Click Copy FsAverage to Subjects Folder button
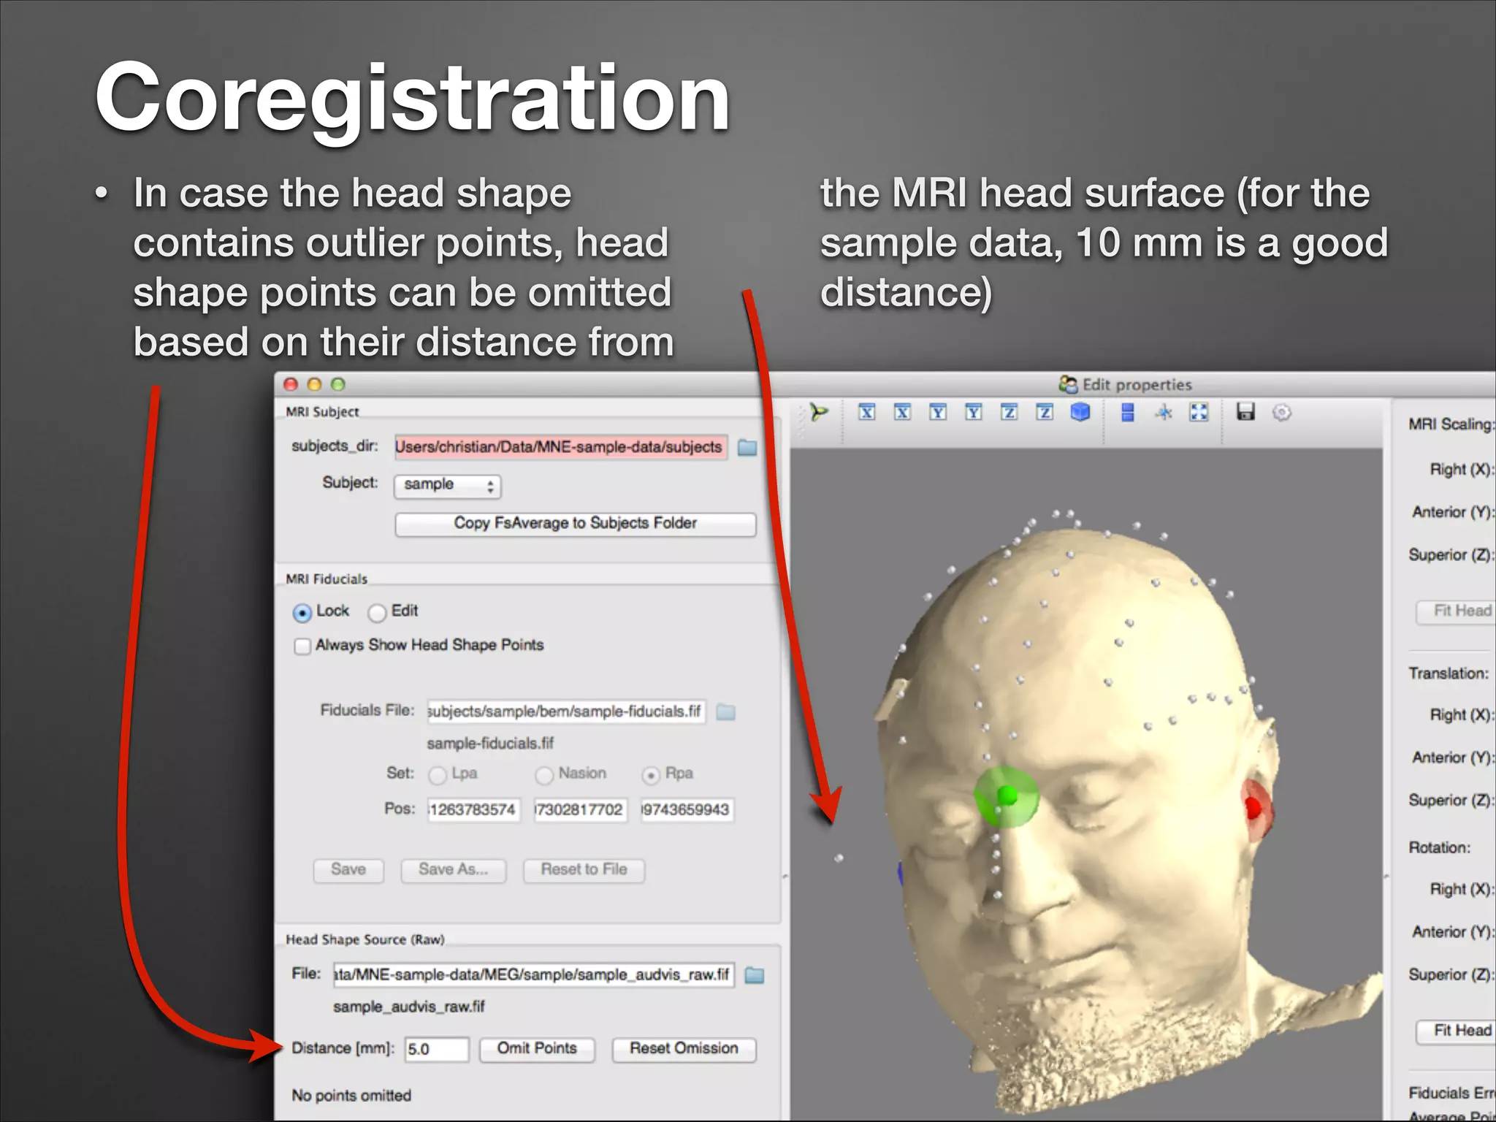 click(x=575, y=524)
